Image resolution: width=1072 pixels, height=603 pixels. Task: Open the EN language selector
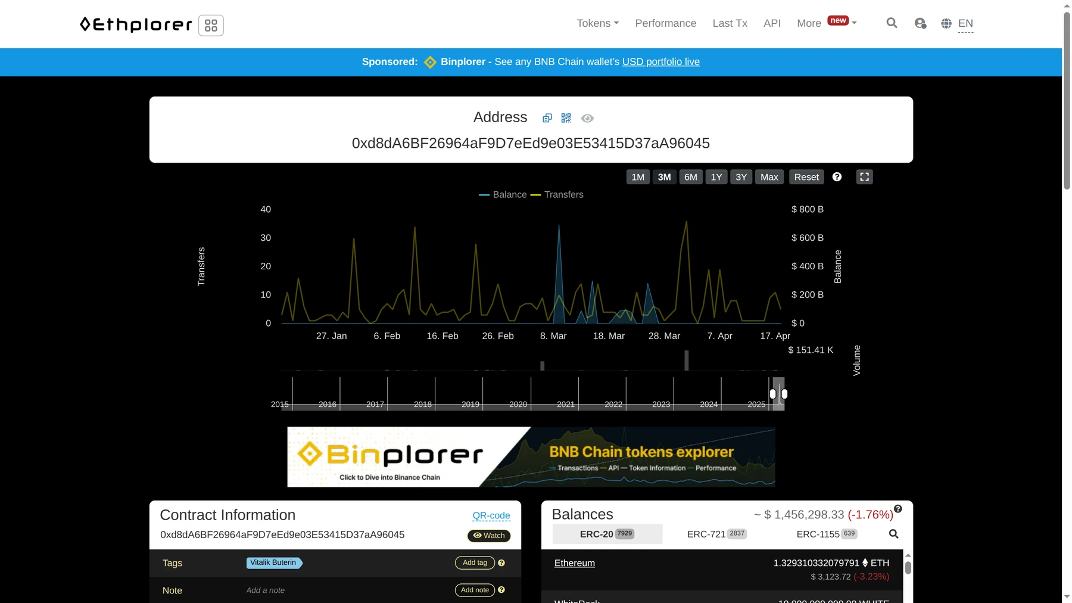coord(965,24)
